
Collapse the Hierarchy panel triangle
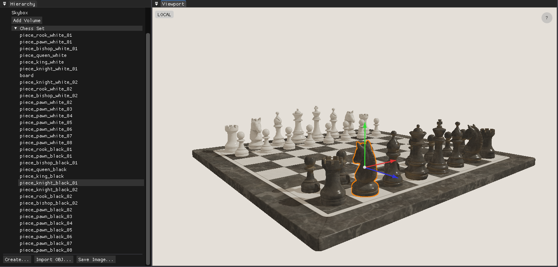5,4
